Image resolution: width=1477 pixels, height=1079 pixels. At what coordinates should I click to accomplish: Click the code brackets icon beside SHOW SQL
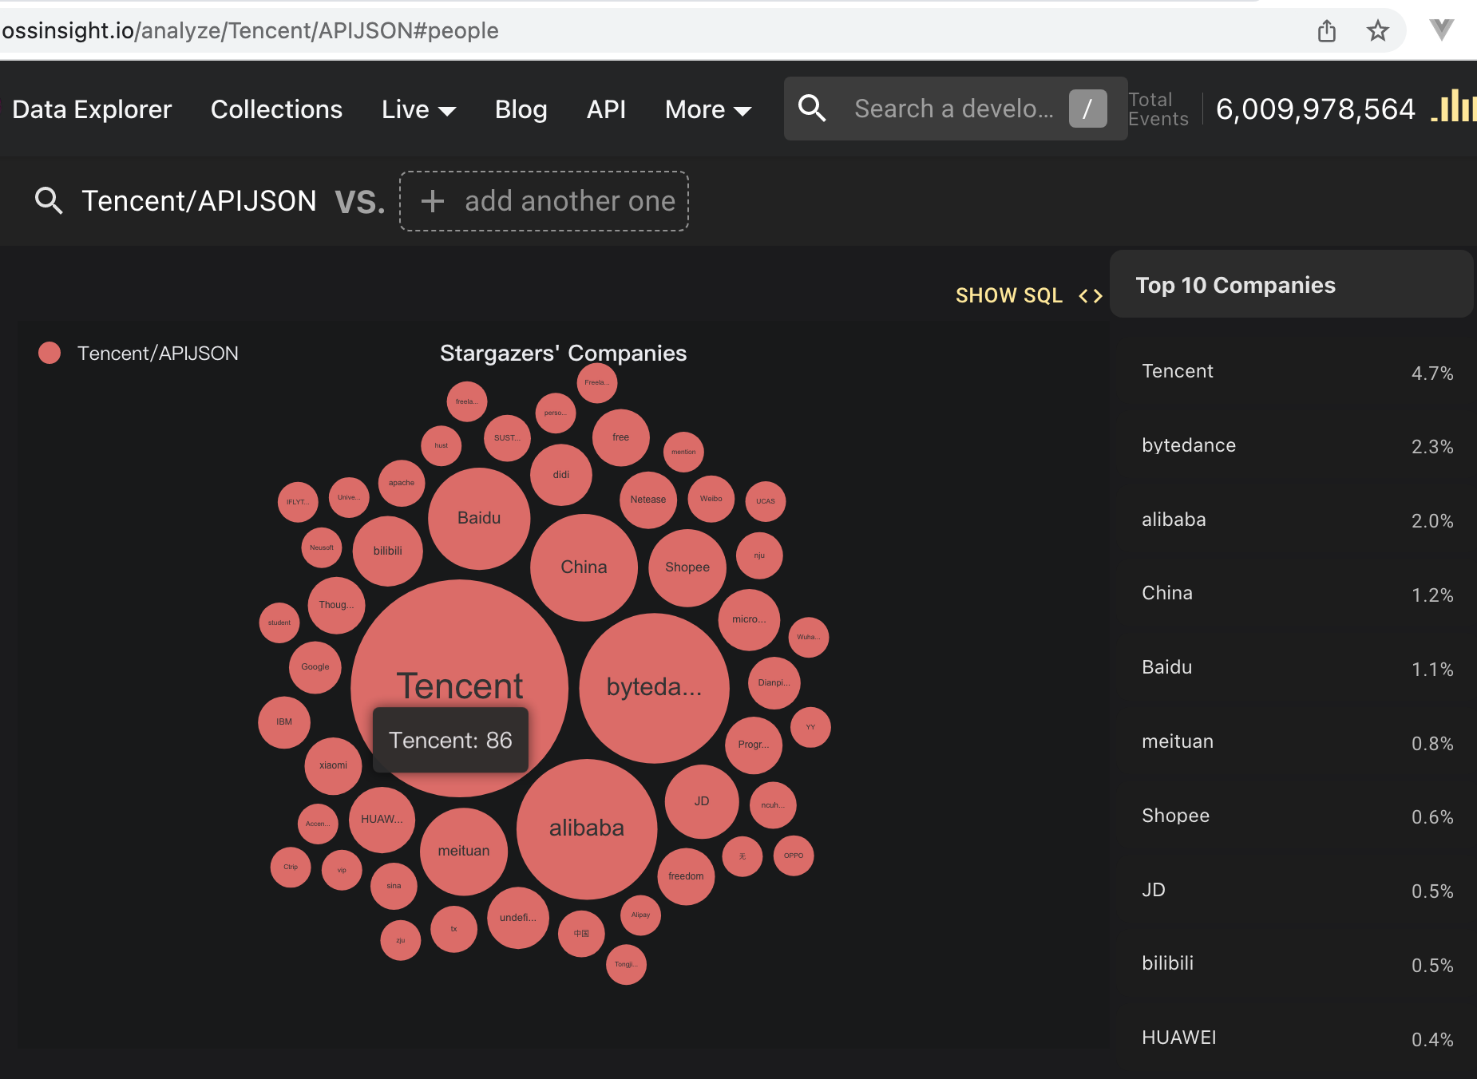click(x=1091, y=296)
